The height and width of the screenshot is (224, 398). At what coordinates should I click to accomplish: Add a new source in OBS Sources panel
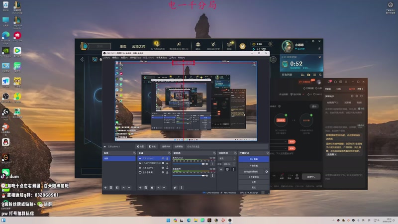pyautogui.click(x=140, y=188)
